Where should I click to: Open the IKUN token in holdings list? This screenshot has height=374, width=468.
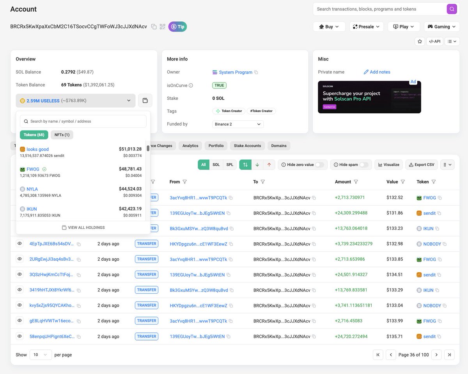pyautogui.click(x=32, y=209)
